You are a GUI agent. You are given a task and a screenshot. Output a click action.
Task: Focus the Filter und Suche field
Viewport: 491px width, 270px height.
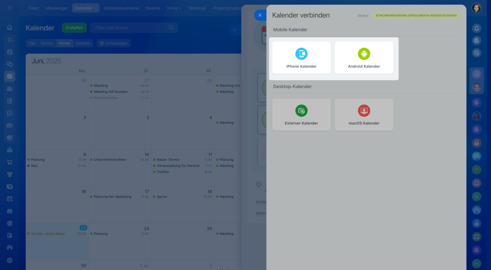point(134,28)
